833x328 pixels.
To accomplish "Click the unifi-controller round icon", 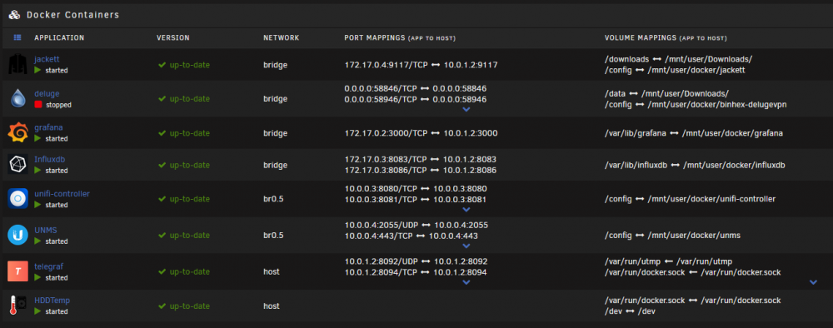I will 17,199.
